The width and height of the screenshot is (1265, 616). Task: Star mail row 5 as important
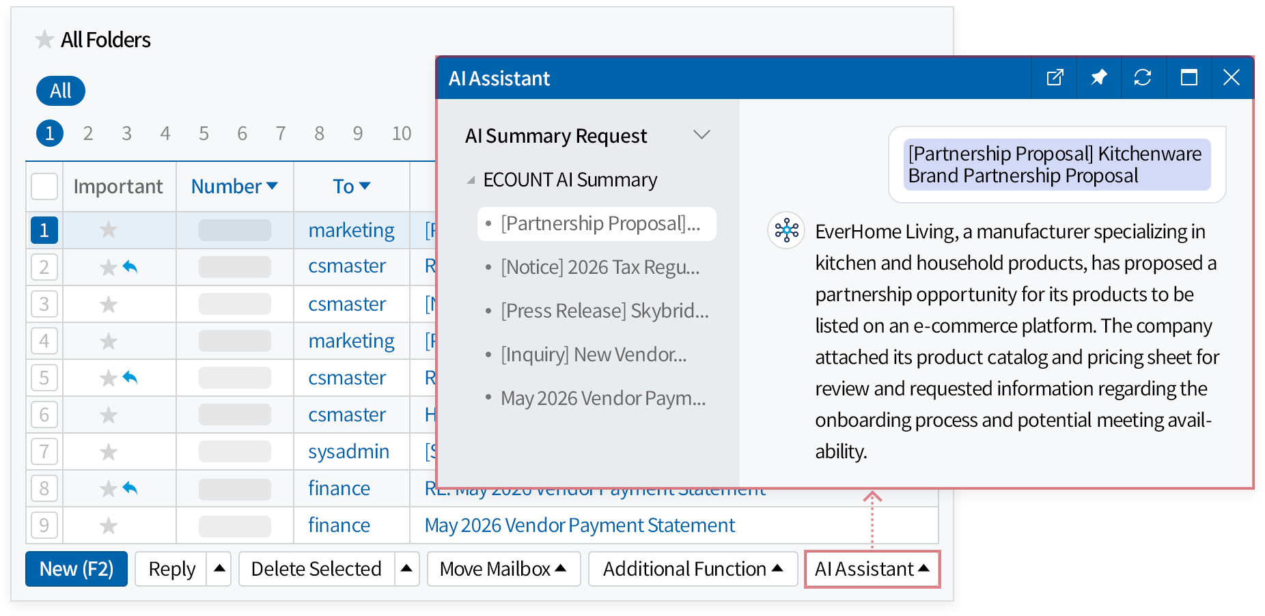coord(109,378)
